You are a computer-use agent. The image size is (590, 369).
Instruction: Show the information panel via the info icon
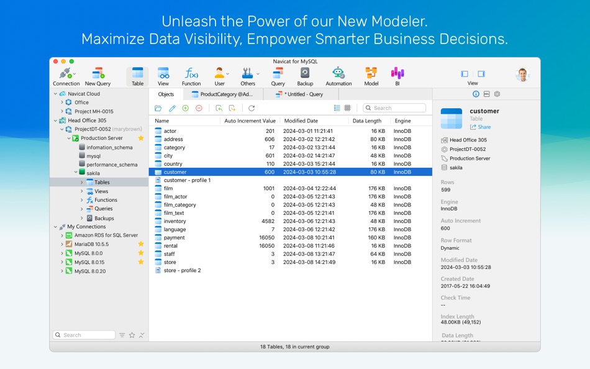[x=476, y=94]
